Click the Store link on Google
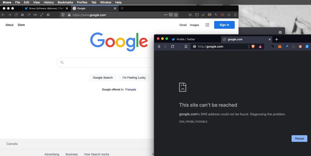This screenshot has width=311, height=156. (x=21, y=25)
